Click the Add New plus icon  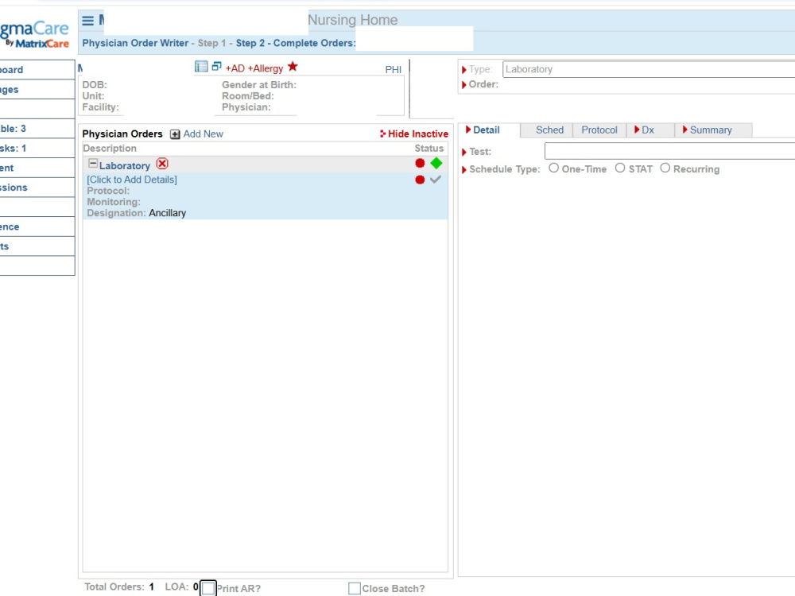tap(175, 134)
